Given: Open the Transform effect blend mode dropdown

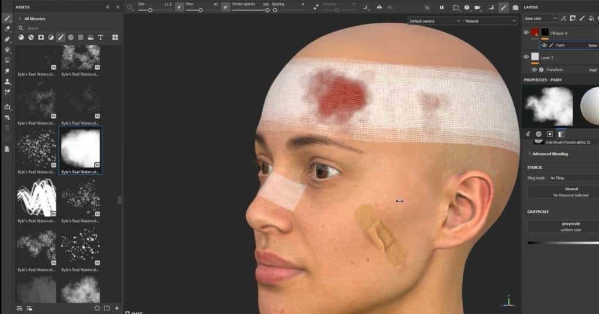Looking at the screenshot, I should point(593,70).
